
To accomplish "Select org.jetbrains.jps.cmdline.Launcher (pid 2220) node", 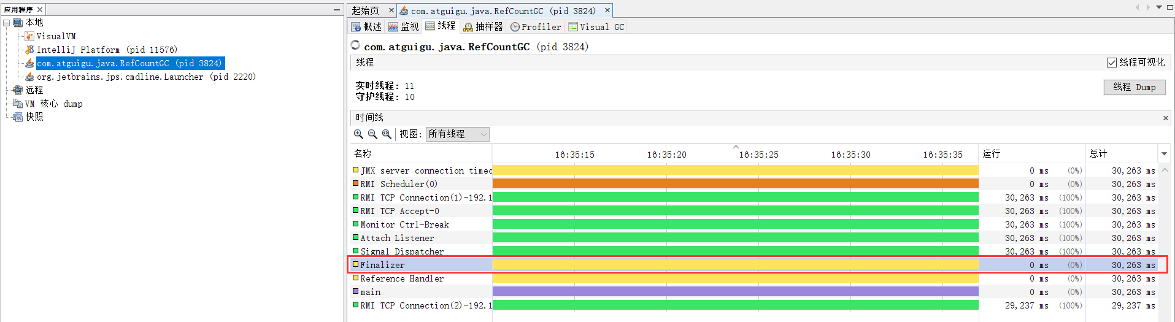I will (x=146, y=77).
